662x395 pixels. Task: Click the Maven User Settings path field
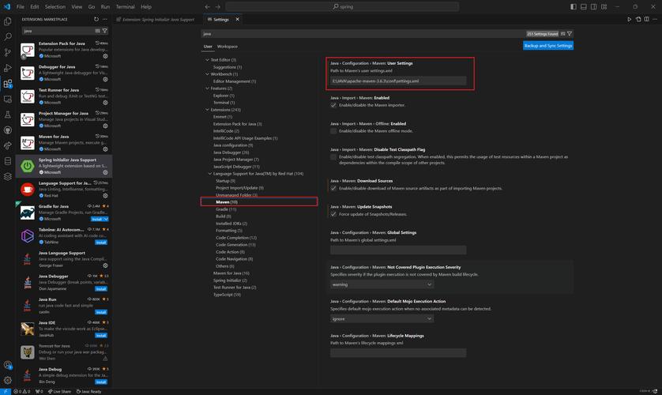coord(398,81)
